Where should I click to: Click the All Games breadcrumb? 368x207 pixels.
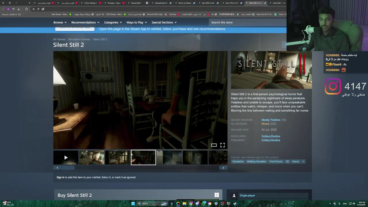click(59, 39)
